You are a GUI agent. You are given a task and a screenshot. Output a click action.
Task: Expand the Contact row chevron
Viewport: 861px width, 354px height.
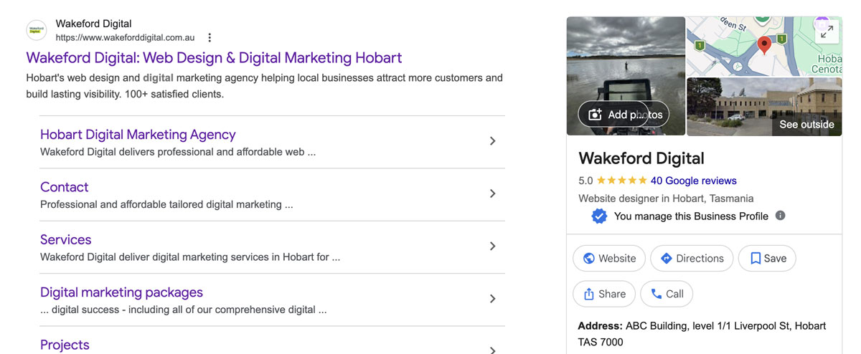pyautogui.click(x=492, y=193)
